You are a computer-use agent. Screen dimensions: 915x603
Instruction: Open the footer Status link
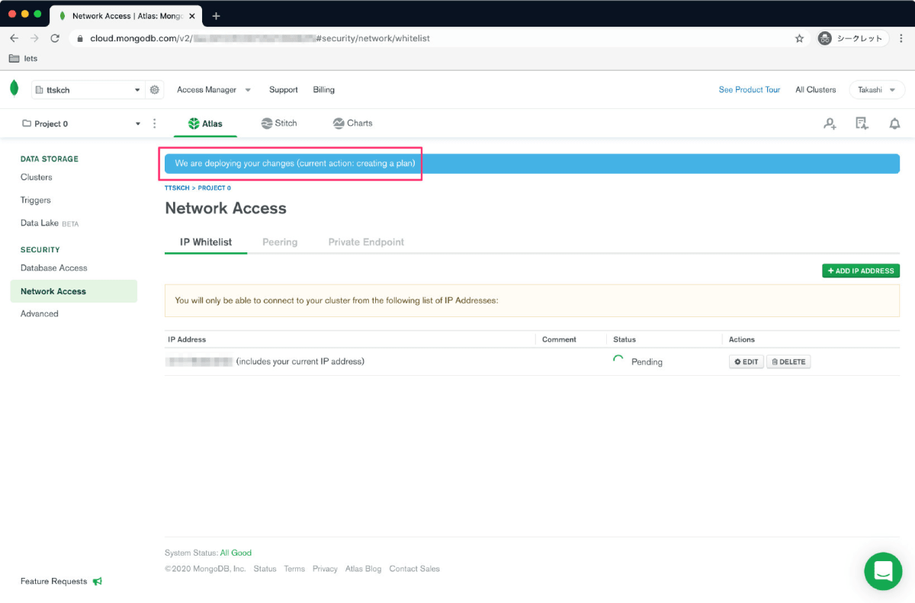(265, 569)
